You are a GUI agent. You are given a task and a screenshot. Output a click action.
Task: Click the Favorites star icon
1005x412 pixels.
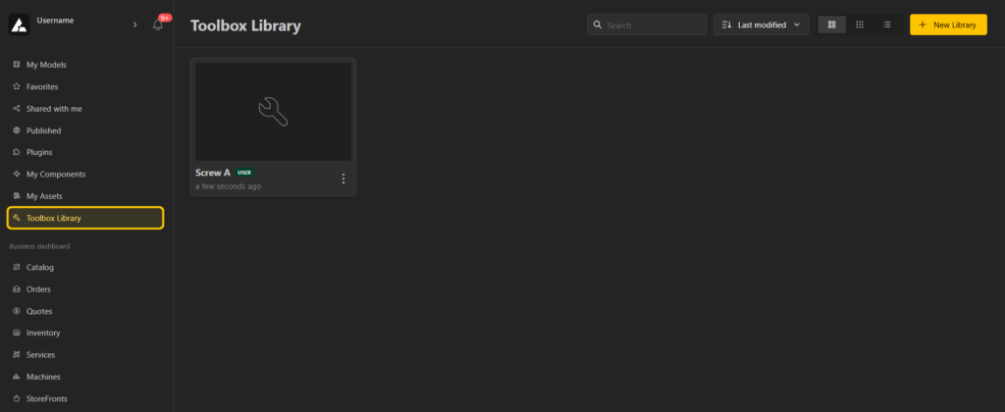pos(17,86)
